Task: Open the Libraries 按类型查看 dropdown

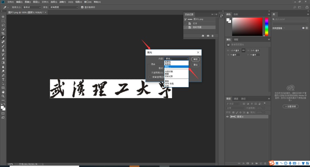Action: coord(279,28)
